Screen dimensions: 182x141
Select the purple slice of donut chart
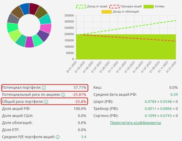[44, 36]
